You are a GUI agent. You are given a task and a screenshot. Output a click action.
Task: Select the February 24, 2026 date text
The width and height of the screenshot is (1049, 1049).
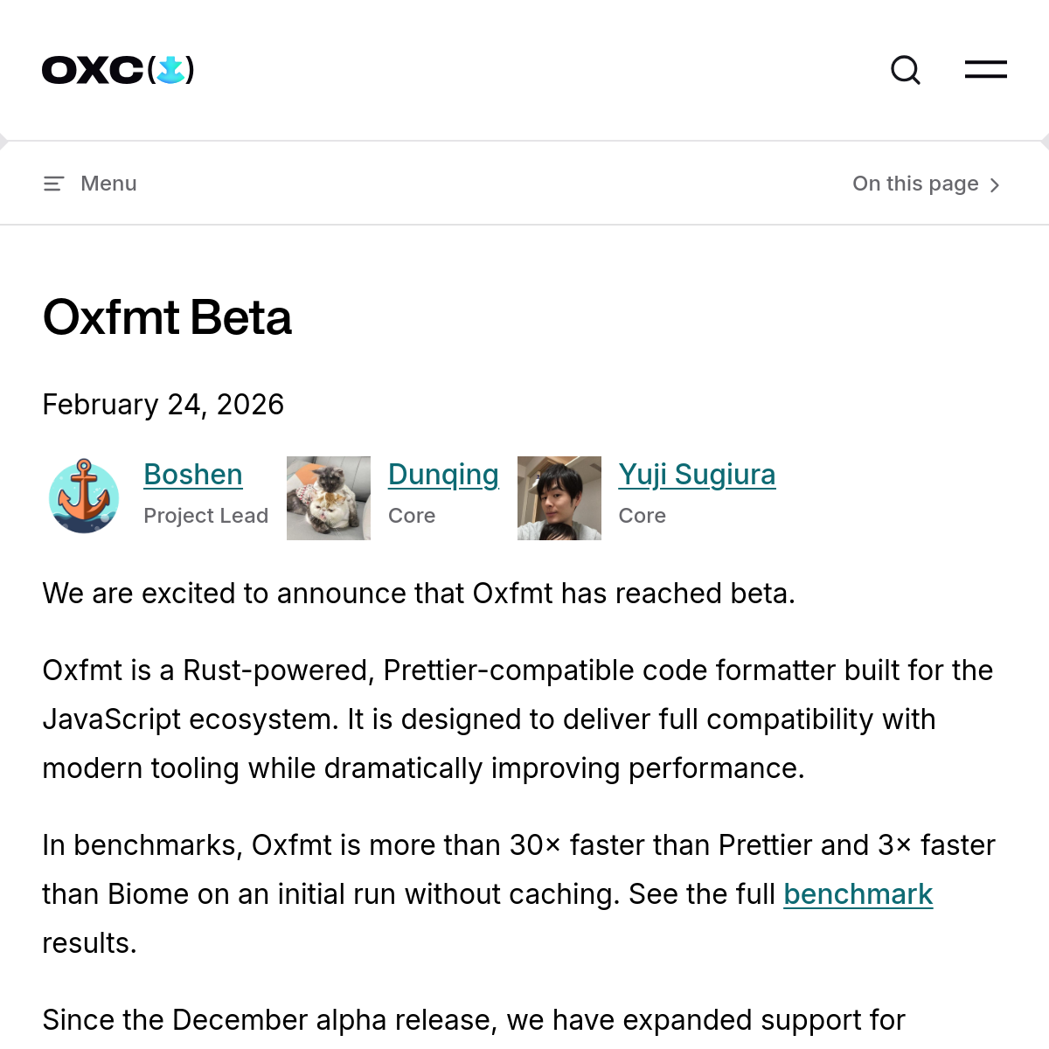tap(163, 404)
